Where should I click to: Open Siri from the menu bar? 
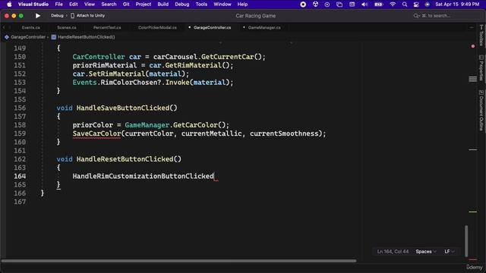tap(427, 5)
